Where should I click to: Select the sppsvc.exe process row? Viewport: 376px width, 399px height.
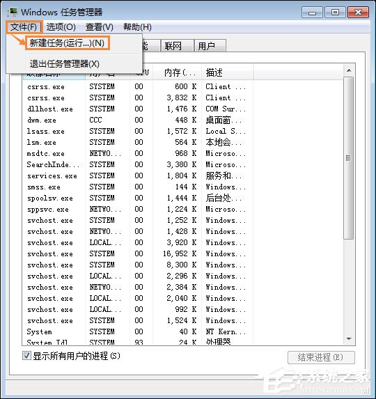pos(137,209)
